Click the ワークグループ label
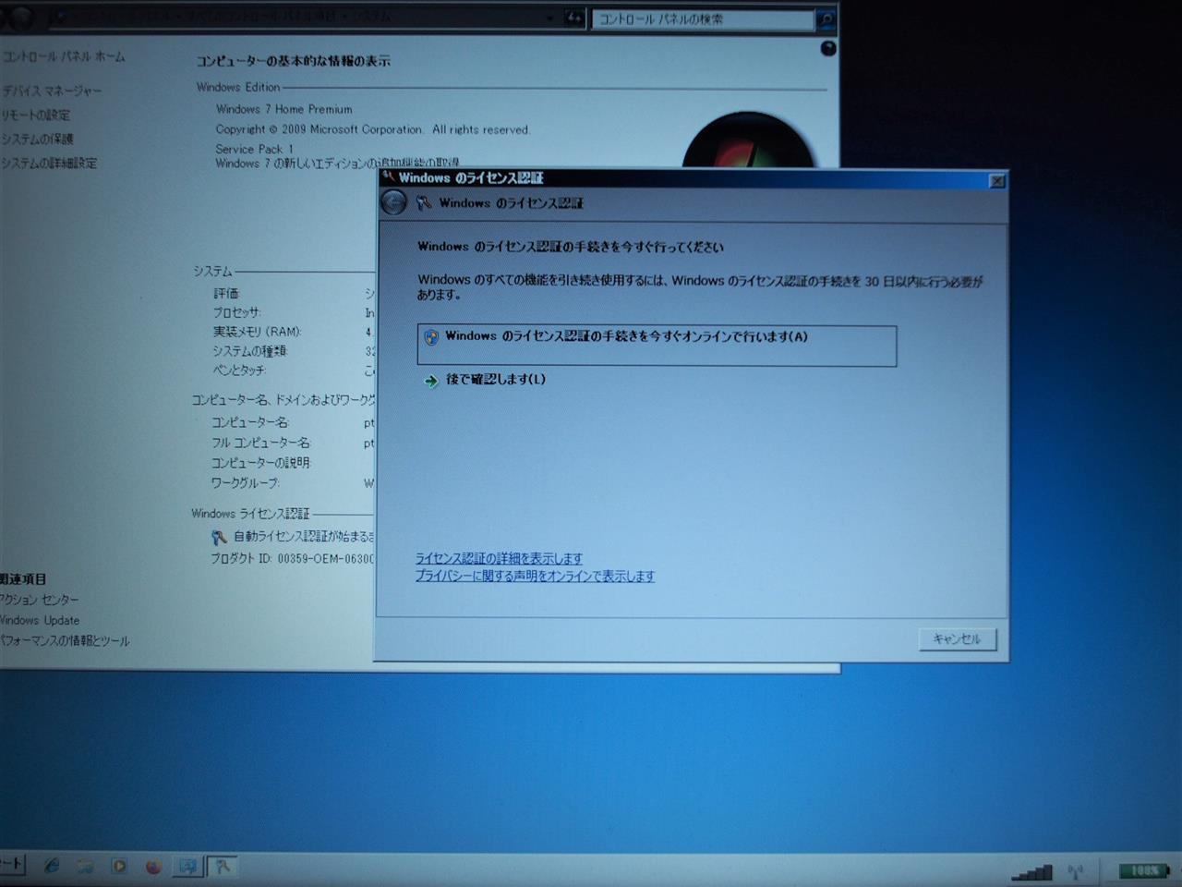This screenshot has height=887, width=1182. [245, 483]
